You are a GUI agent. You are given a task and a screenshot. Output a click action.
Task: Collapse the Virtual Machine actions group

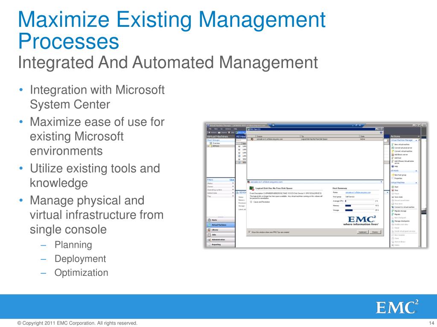pos(417,183)
